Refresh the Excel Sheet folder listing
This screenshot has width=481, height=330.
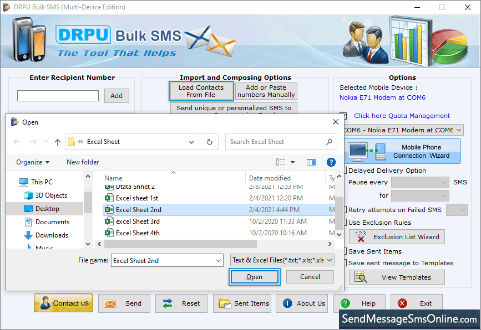coord(210,142)
